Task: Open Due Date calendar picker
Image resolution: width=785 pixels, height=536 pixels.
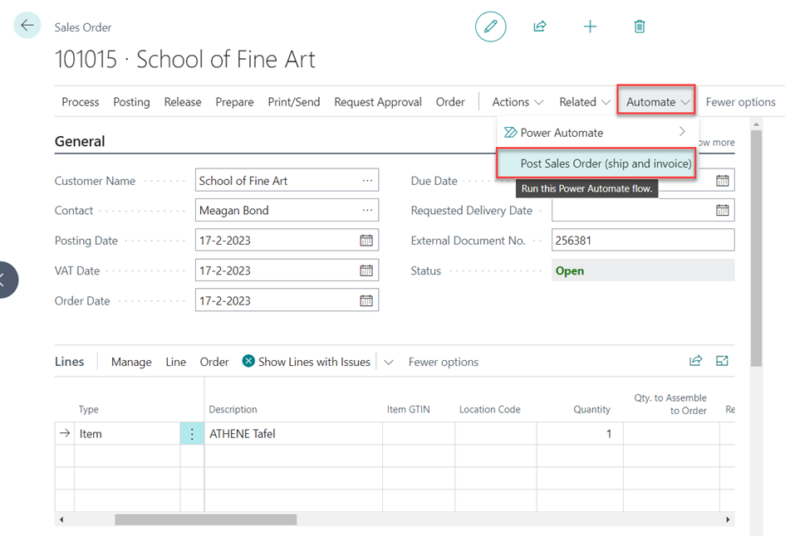Action: click(x=723, y=181)
